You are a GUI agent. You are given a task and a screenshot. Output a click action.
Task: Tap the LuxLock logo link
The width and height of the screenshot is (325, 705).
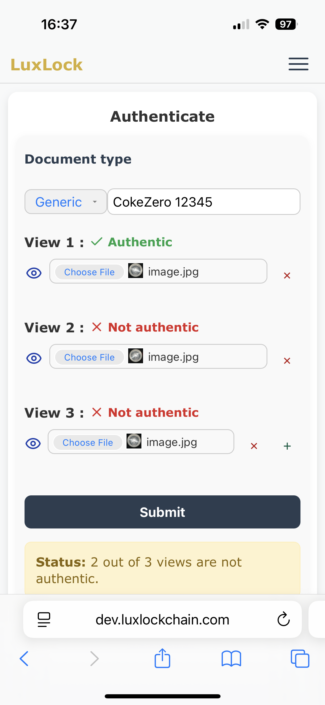click(47, 65)
